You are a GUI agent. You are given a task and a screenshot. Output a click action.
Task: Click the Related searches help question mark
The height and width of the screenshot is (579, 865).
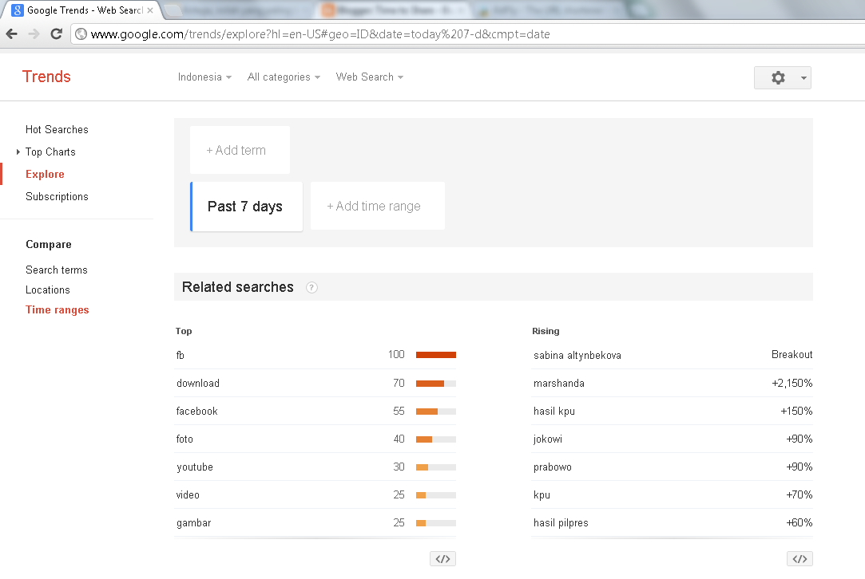(x=311, y=288)
